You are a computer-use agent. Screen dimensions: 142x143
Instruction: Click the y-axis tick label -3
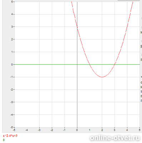tap(12, 102)
